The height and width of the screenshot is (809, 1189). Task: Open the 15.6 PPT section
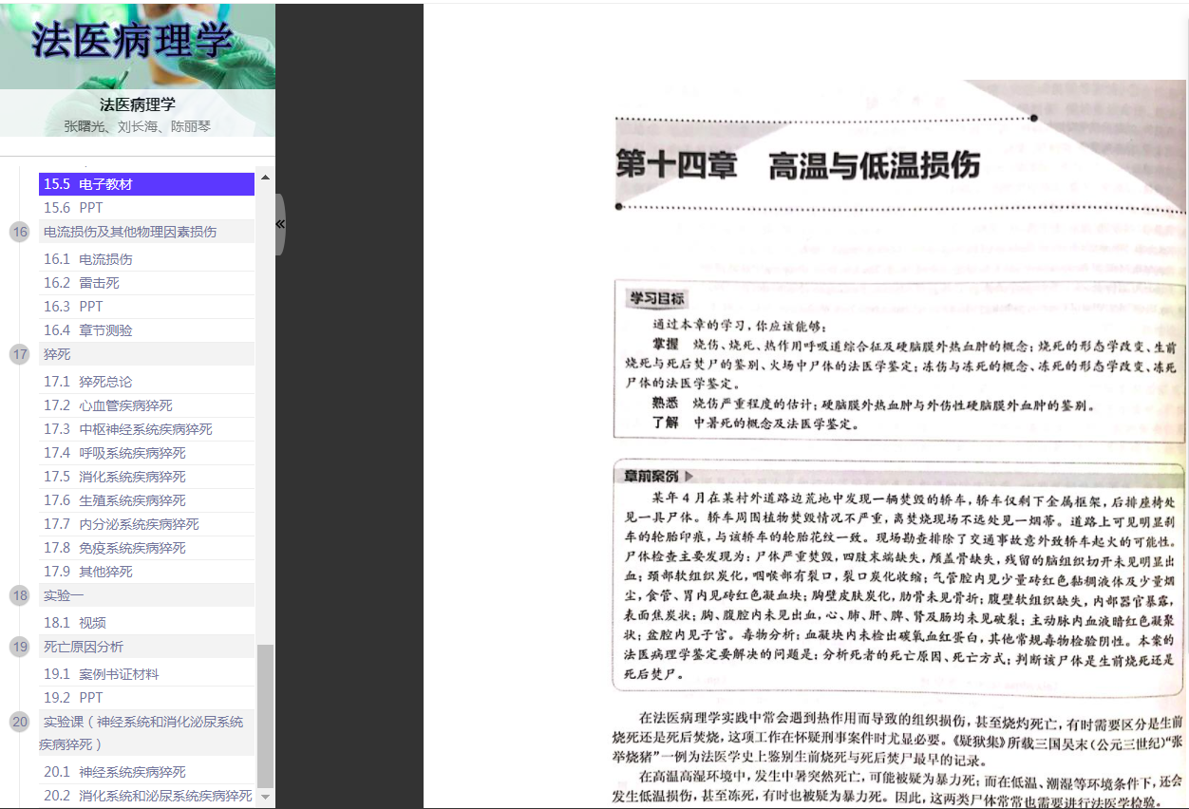pyautogui.click(x=73, y=208)
